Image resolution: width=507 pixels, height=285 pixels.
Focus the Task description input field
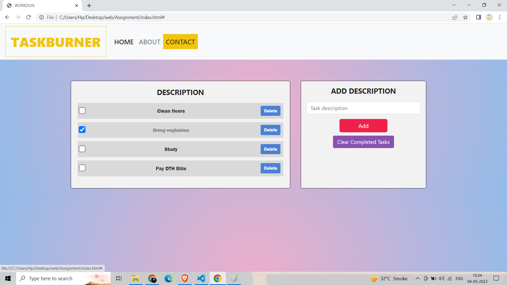[x=363, y=108]
